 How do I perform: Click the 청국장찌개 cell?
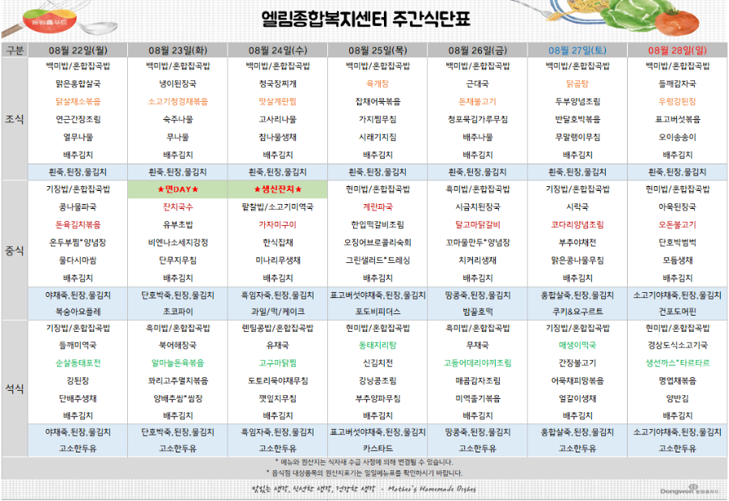pyautogui.click(x=278, y=83)
